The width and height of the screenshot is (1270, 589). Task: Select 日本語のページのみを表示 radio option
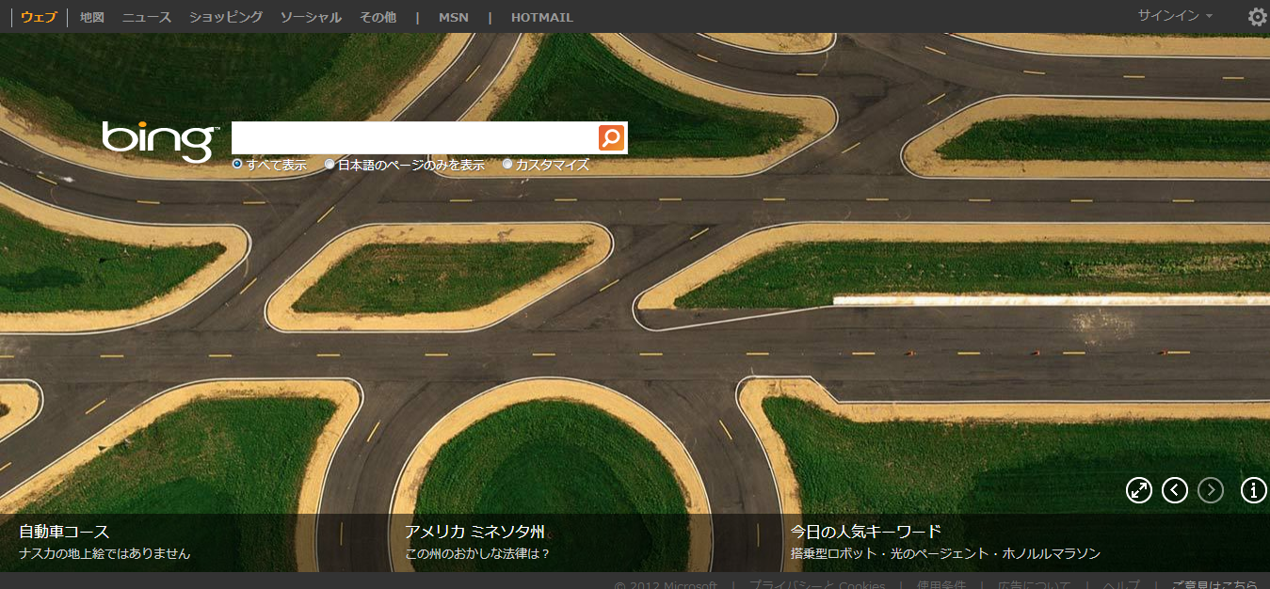point(330,165)
